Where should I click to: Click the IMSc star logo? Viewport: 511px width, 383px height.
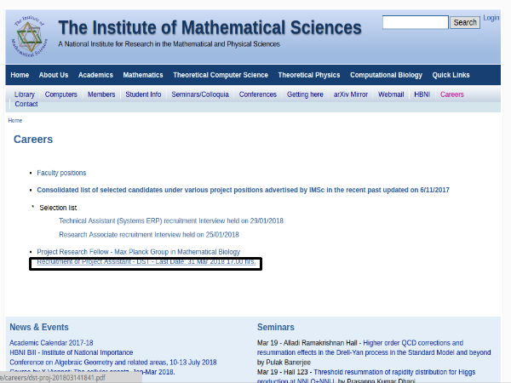[x=29, y=36]
